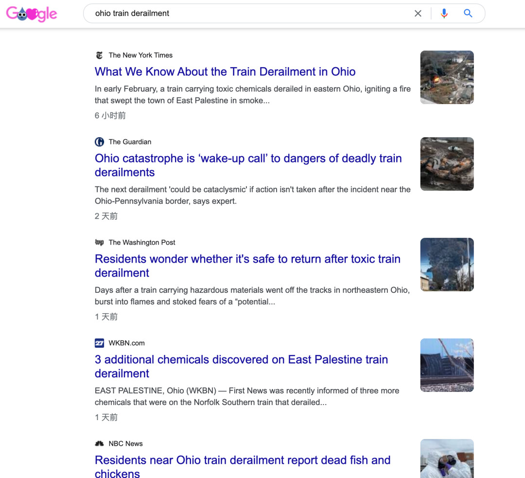
Task: Click the Google doodle logo
Action: (32, 14)
